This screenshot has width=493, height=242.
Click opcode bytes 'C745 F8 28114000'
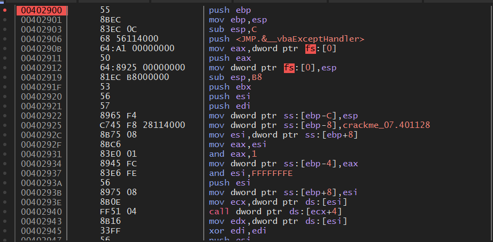coord(142,125)
